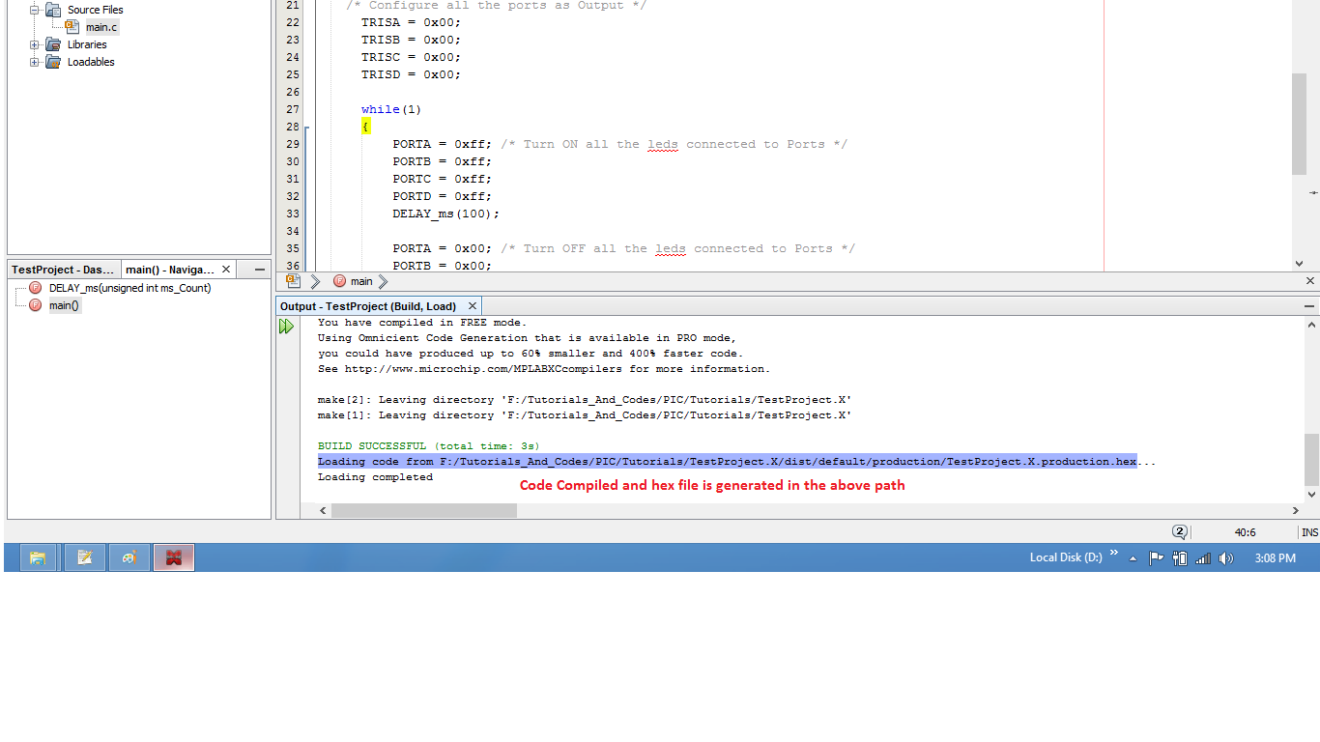Minimize the Output window
This screenshot has width=1320, height=742.
pos(1309,306)
